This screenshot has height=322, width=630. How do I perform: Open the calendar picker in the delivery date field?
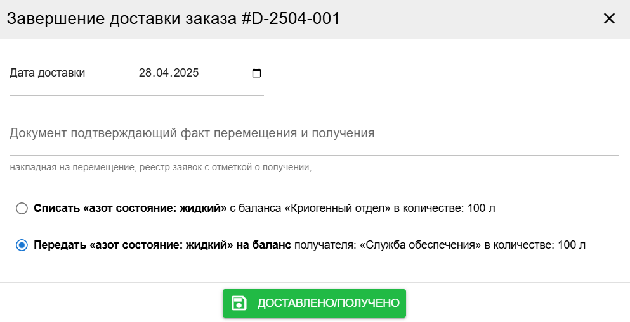click(256, 73)
